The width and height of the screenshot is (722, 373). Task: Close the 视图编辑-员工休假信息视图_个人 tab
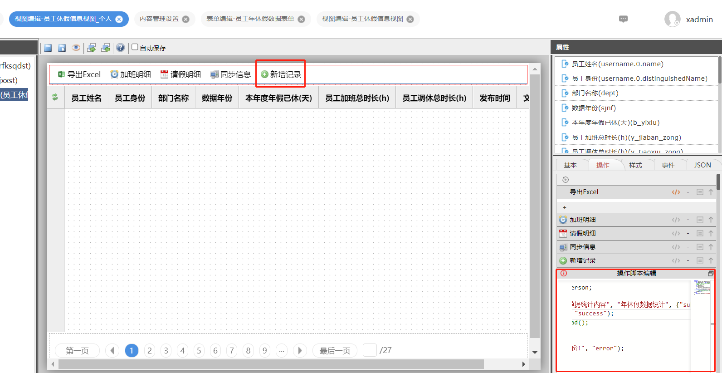(119, 19)
